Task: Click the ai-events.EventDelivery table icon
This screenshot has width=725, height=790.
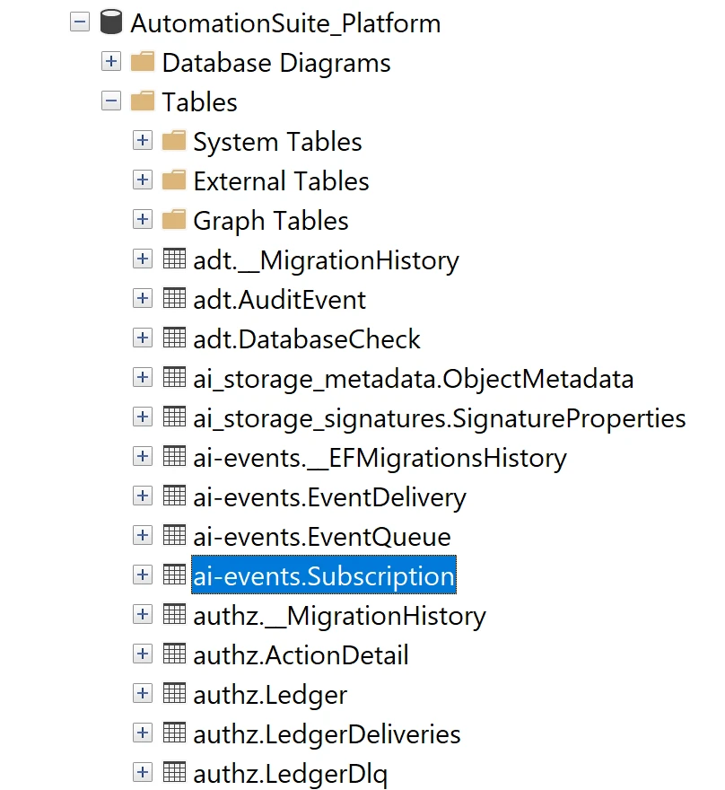Action: click(174, 496)
